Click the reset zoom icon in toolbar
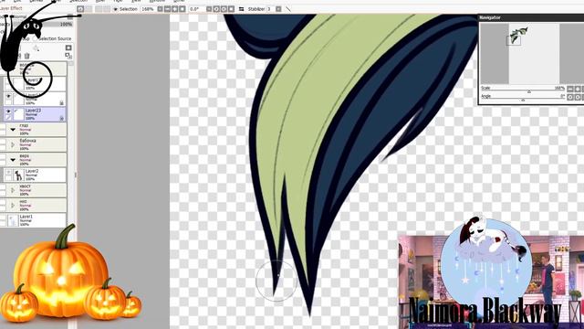The image size is (584, 329). pos(182,9)
